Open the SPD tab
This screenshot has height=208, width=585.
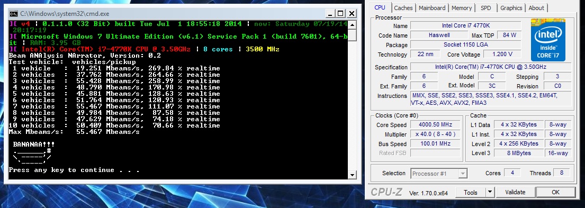[486, 8]
